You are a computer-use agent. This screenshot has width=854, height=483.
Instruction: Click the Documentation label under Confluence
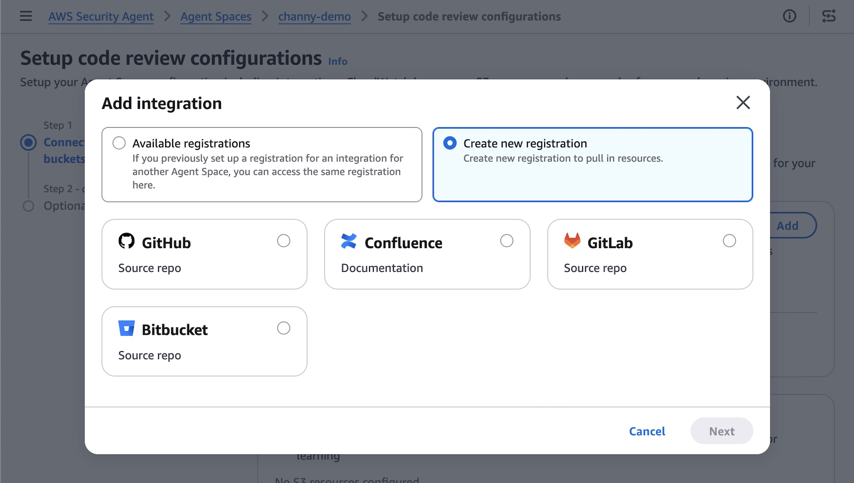(382, 268)
